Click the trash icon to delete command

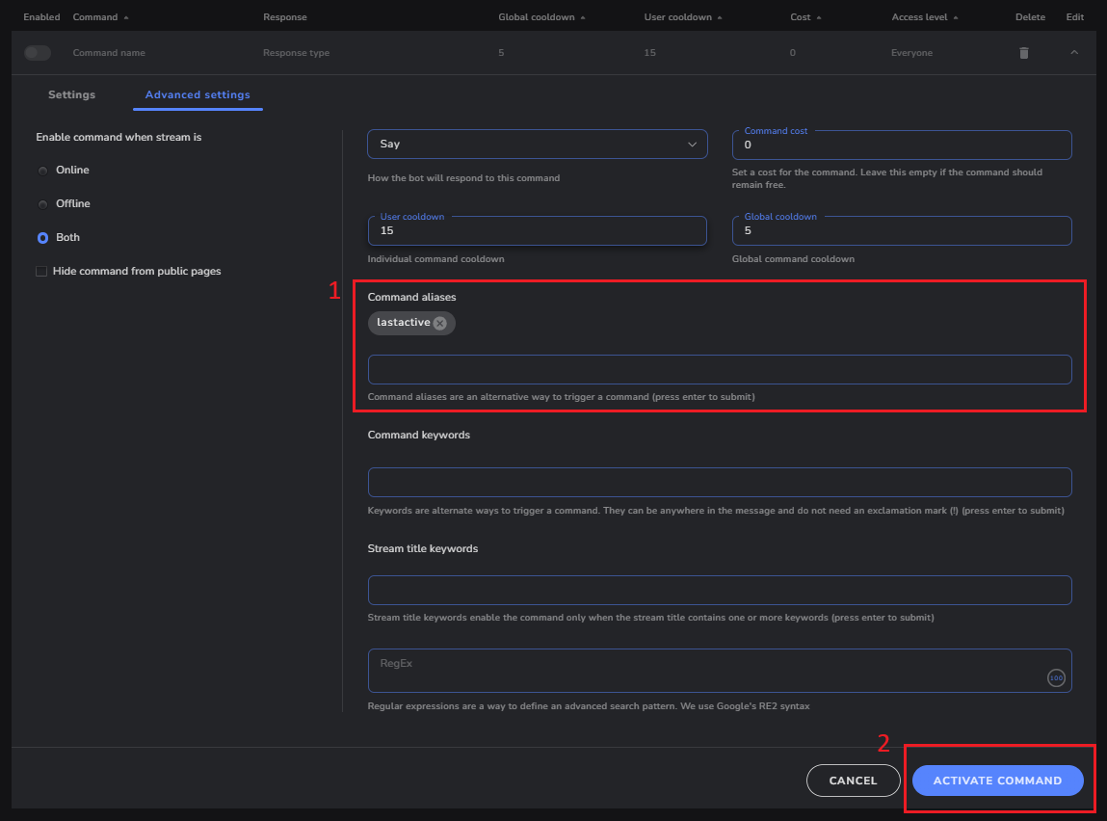click(x=1024, y=53)
